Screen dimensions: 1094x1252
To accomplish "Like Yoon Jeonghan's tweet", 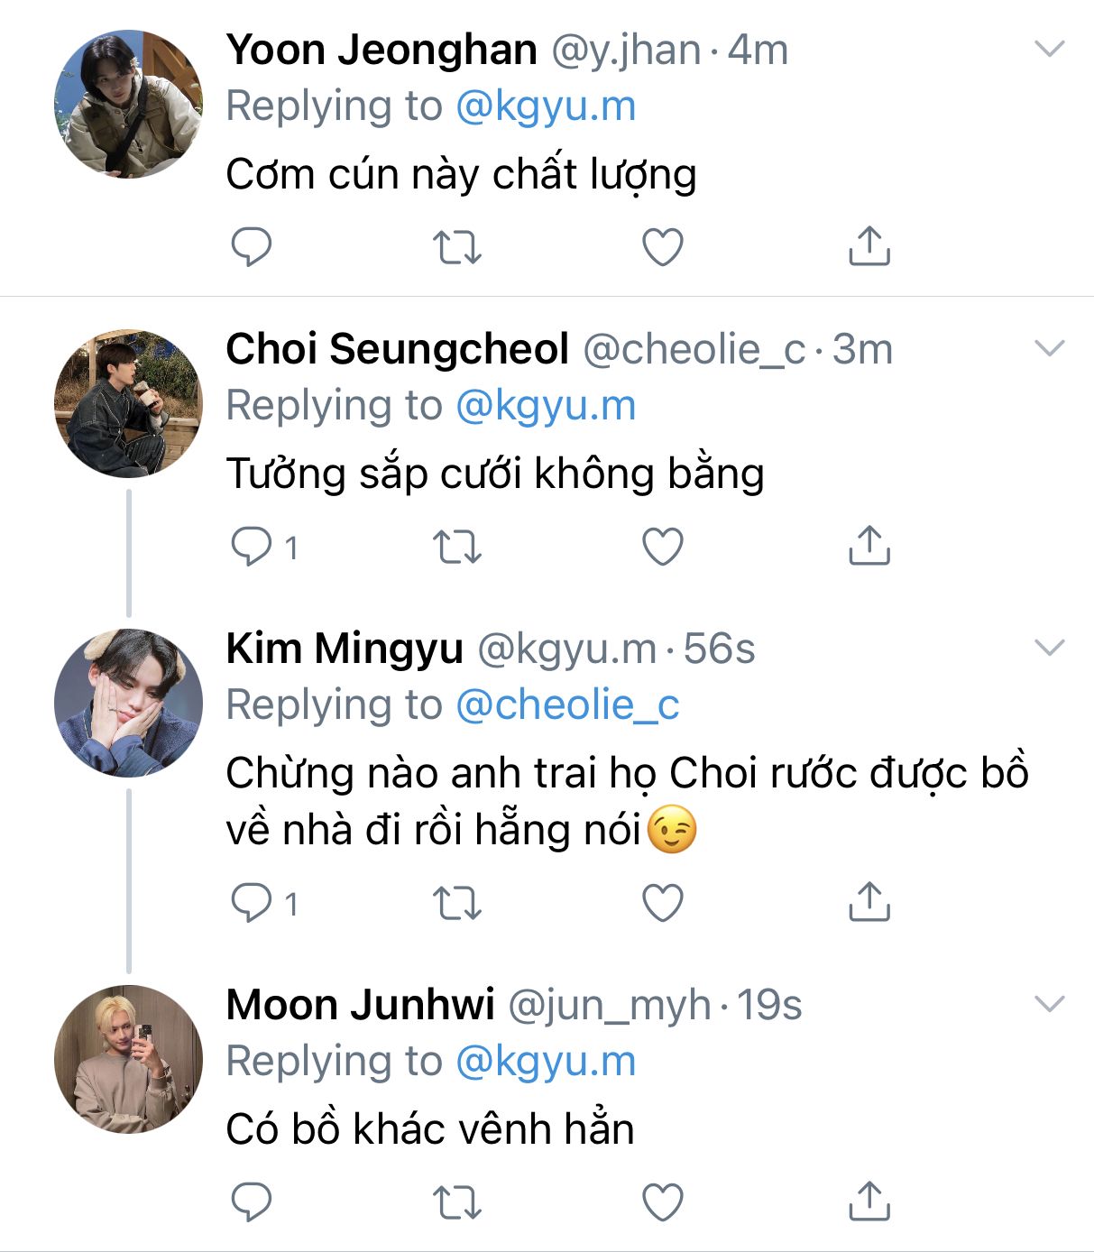I will coord(662,246).
